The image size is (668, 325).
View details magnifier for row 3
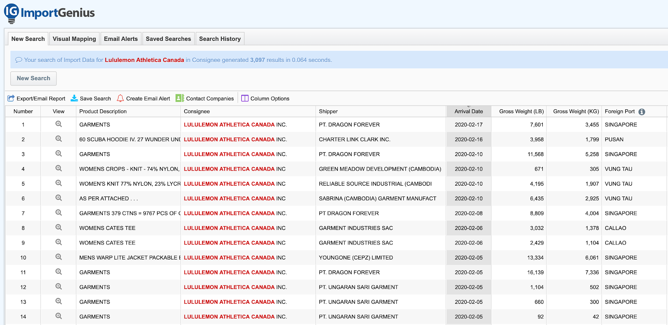pyautogui.click(x=59, y=154)
